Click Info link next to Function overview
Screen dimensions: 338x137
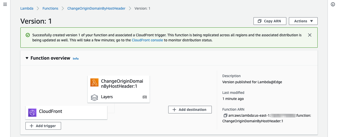point(76,59)
